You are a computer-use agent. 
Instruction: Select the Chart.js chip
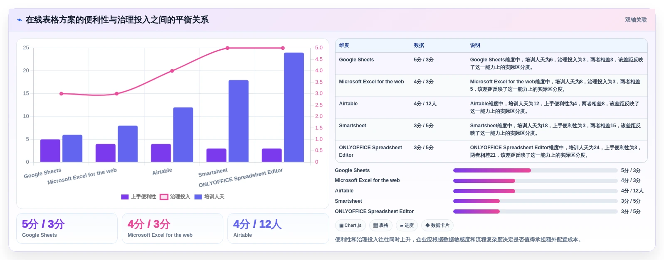[350, 225]
